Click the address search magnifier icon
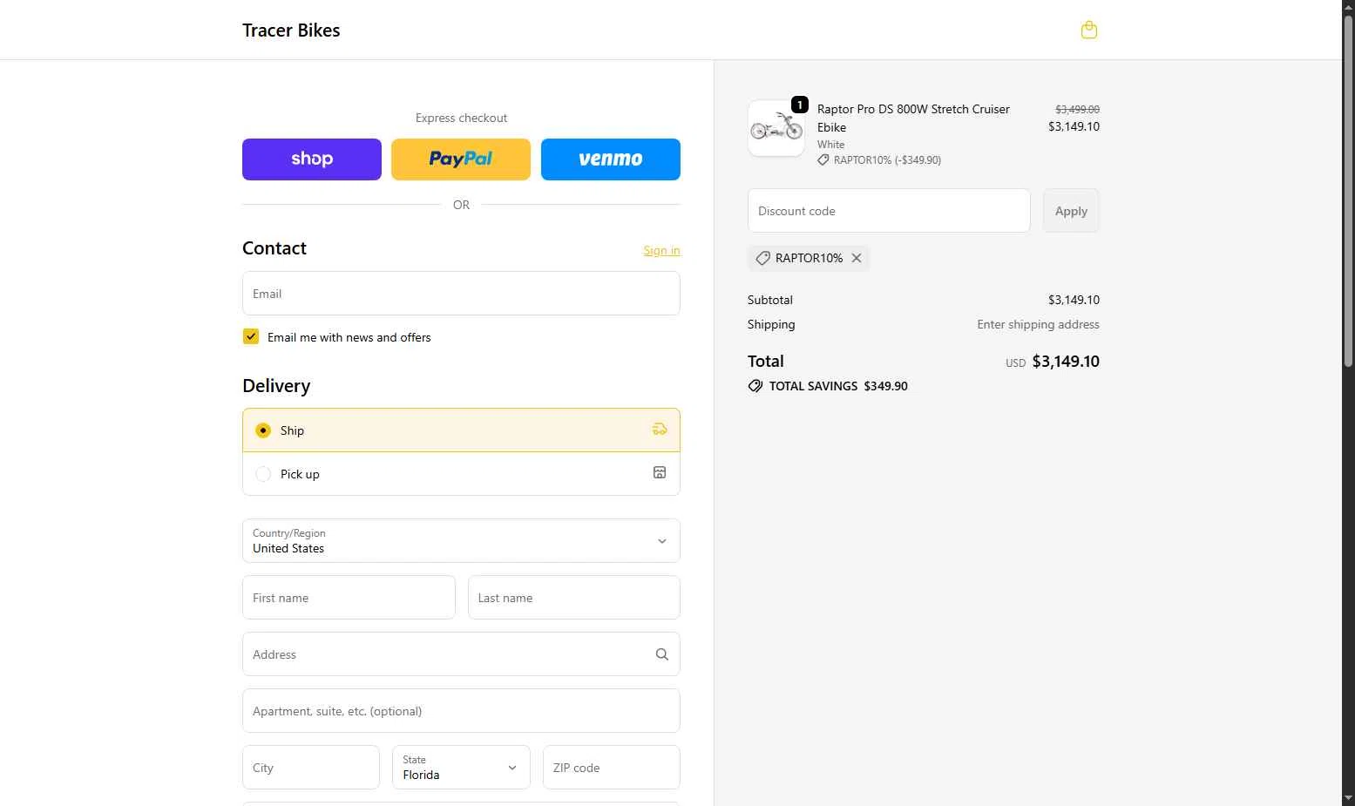The image size is (1355, 806). click(662, 654)
